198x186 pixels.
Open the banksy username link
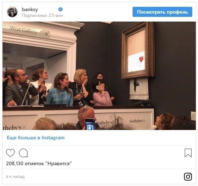[30, 9]
